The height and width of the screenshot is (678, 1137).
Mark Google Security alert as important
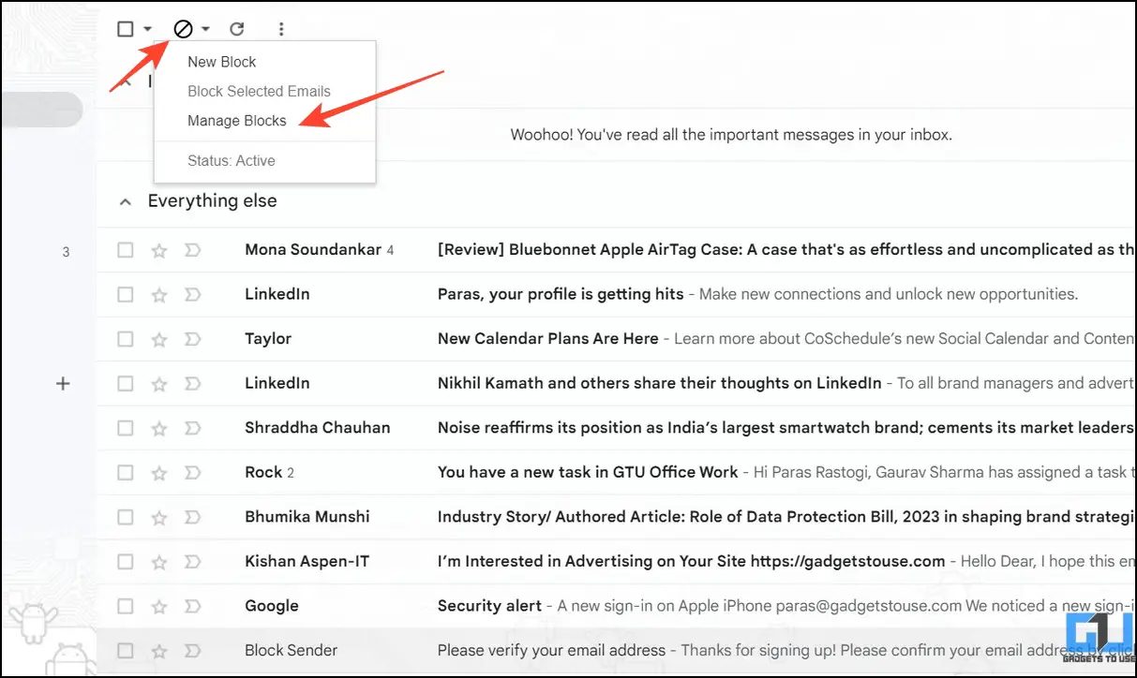click(193, 606)
